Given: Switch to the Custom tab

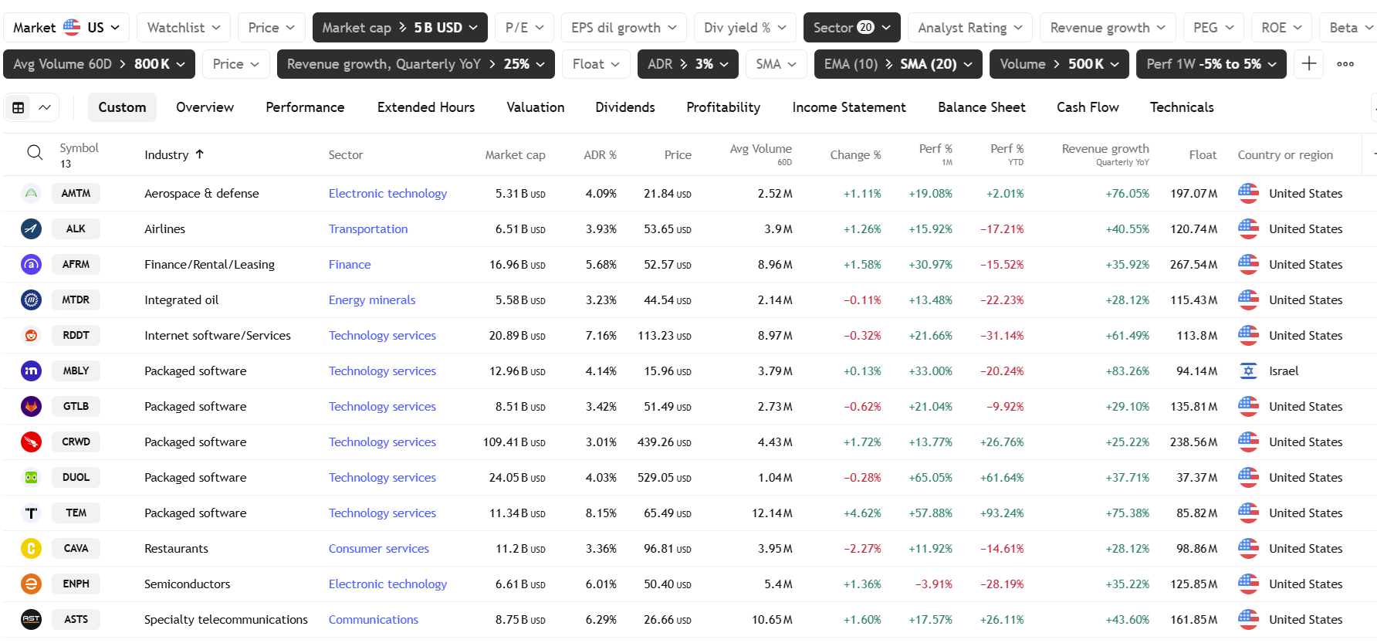Looking at the screenshot, I should point(122,107).
